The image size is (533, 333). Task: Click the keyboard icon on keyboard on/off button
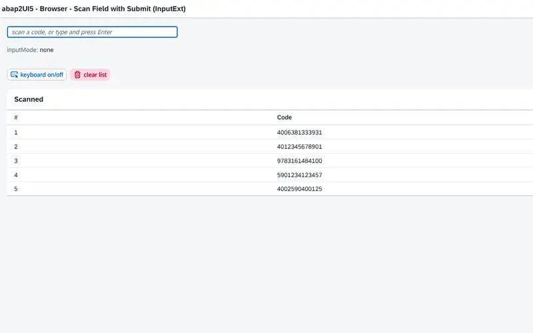pos(14,75)
